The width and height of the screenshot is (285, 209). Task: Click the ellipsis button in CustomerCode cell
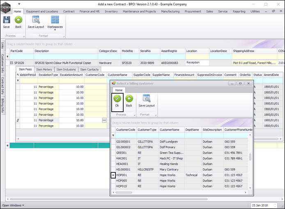[x=104, y=120]
